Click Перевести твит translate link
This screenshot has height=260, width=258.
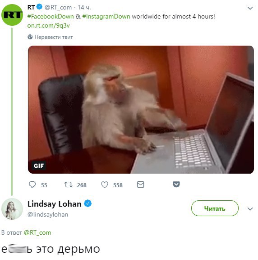[54, 37]
